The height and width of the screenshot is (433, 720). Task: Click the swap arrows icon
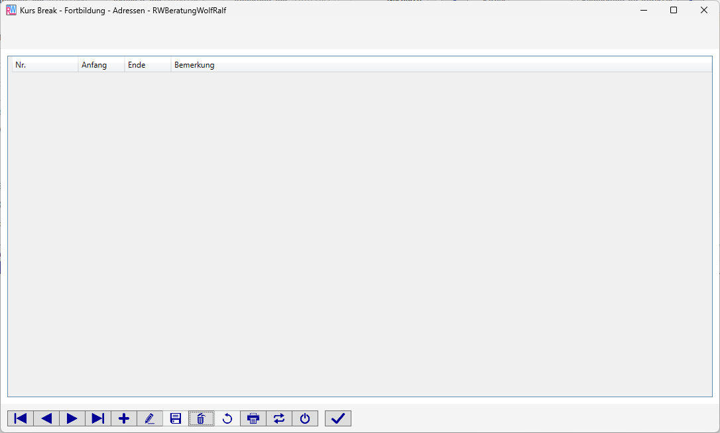pos(278,418)
